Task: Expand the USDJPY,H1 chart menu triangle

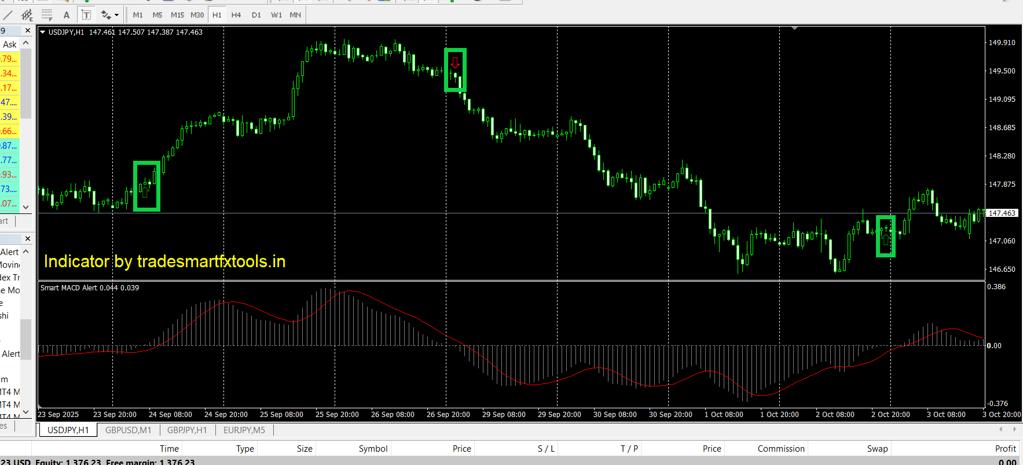Action: pyautogui.click(x=43, y=32)
